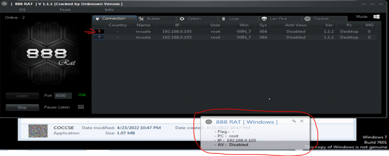Sort by the Sys column header
The image size is (389, 156).
pos(263,25)
